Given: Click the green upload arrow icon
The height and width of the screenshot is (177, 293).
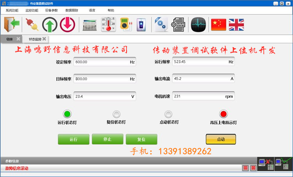Looking at the screenshot, I should 50,25.
